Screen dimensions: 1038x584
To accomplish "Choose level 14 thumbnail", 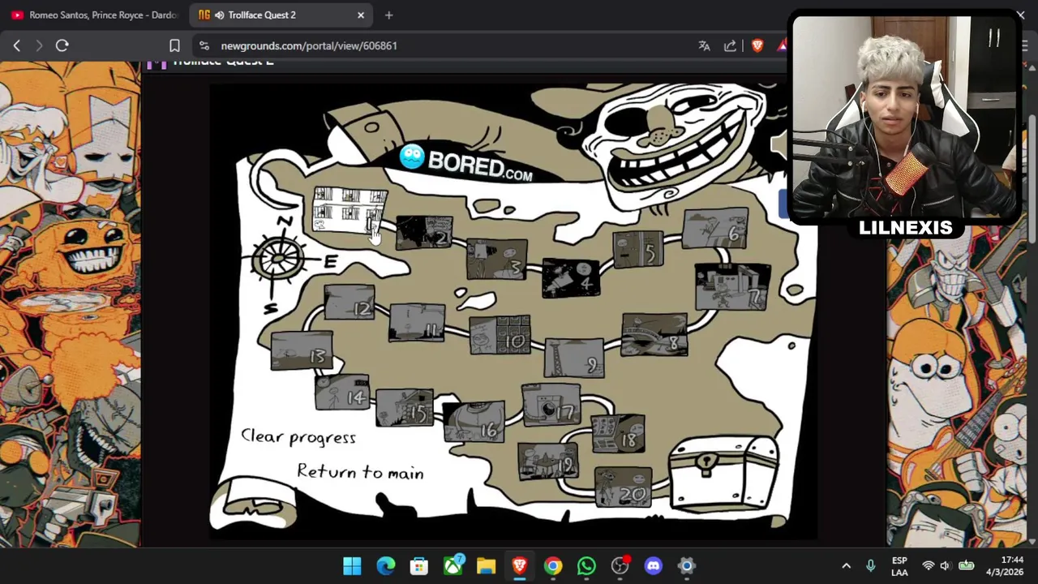I will pyautogui.click(x=342, y=392).
